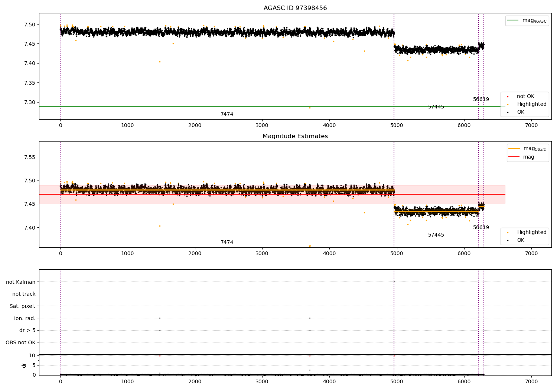Click the 'dr' axis label in bottom panel

24,365
